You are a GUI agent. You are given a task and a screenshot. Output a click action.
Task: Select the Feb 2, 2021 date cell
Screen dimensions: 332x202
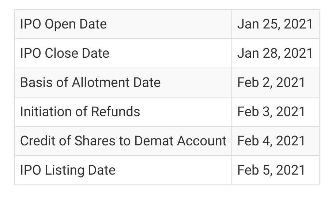coord(275,83)
